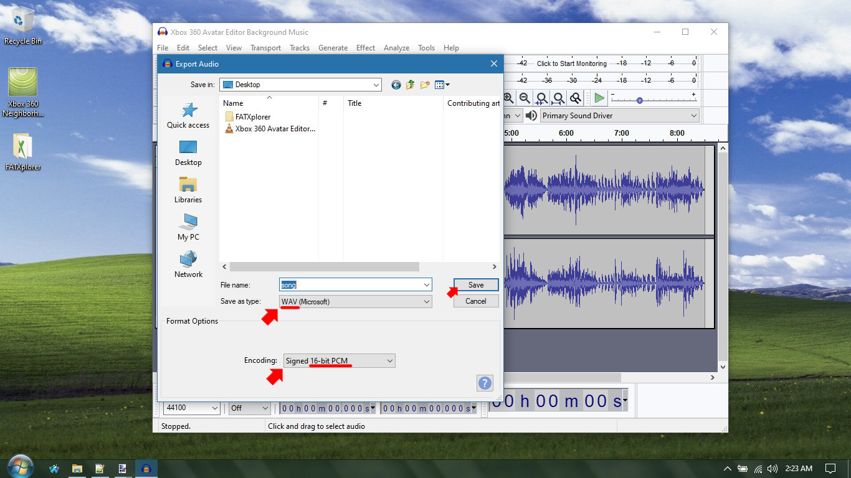Click the taskbar clock showing 2:23 AM
This screenshot has height=478, width=851.
pyautogui.click(x=799, y=469)
